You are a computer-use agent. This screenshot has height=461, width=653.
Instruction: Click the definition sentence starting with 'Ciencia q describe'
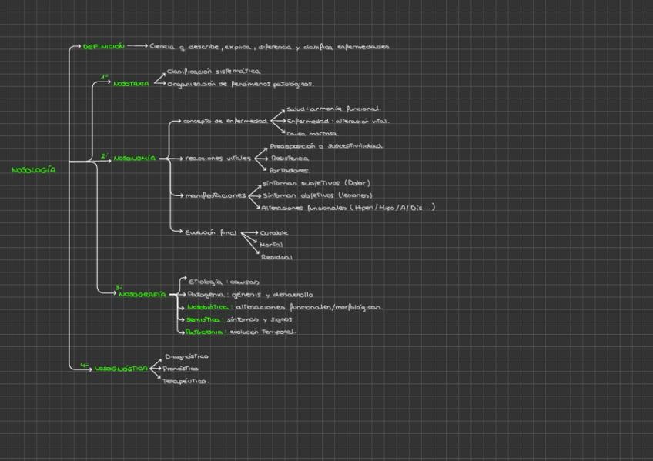point(270,47)
